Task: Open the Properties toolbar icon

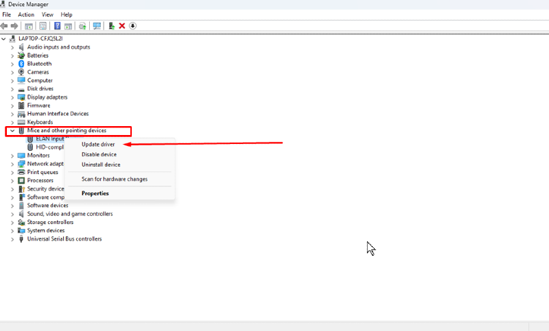Action: tap(43, 26)
